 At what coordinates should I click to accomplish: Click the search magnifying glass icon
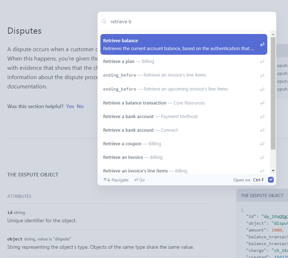point(104,21)
